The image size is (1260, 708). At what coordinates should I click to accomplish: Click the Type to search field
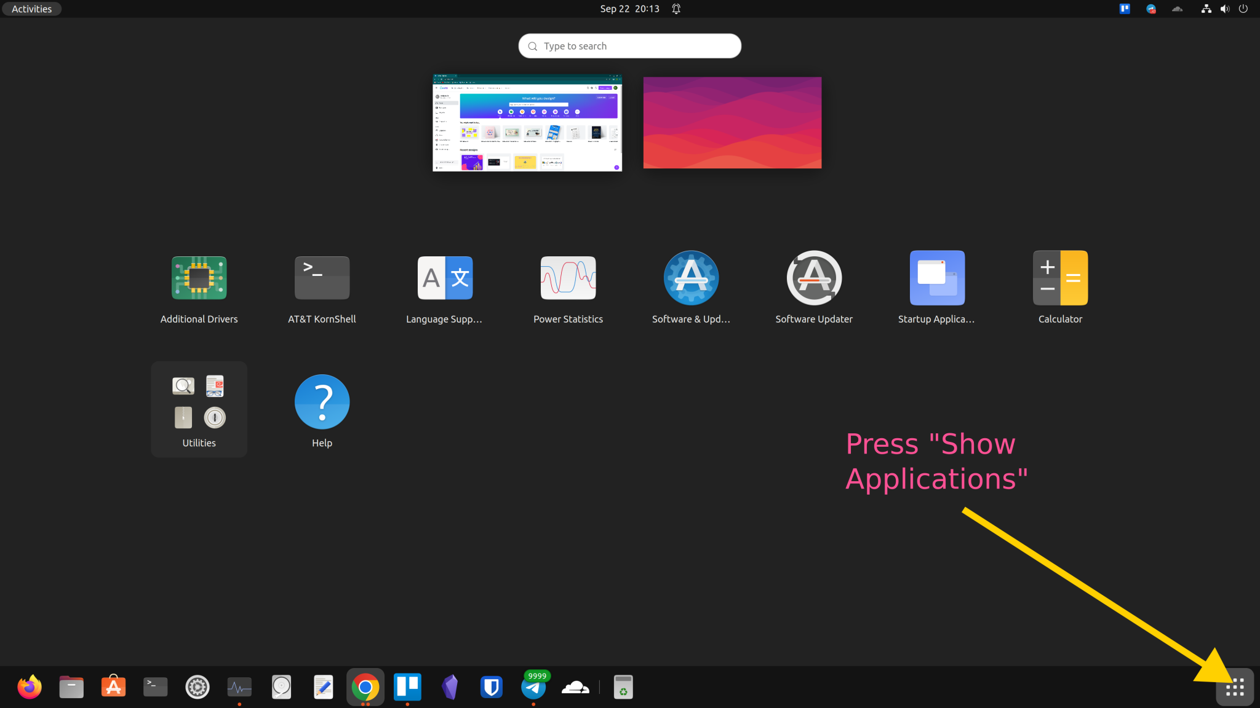point(629,45)
